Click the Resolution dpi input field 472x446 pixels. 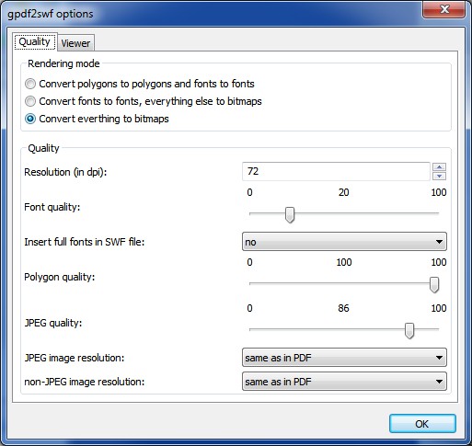pyautogui.click(x=336, y=171)
